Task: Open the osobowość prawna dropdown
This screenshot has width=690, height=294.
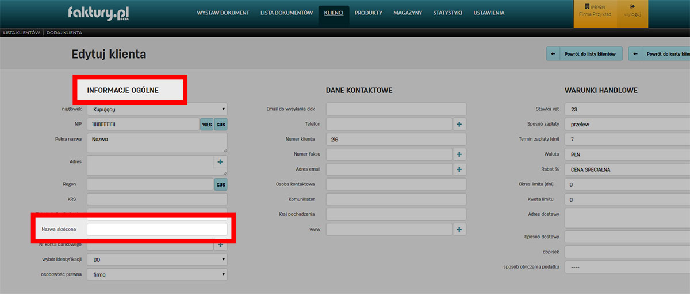Action: [x=157, y=275]
